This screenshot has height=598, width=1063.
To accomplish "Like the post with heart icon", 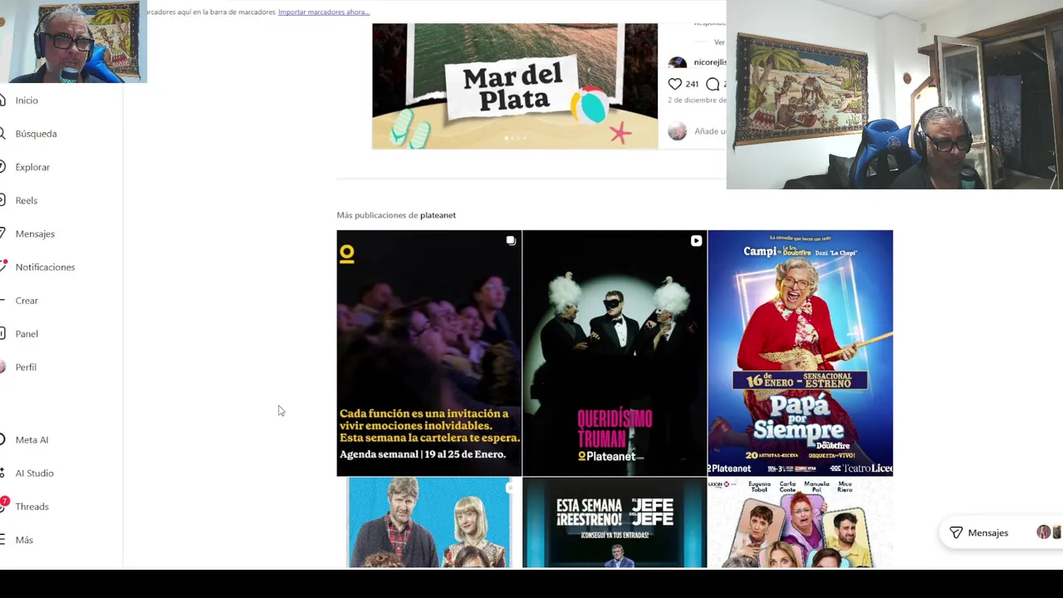I will point(675,84).
